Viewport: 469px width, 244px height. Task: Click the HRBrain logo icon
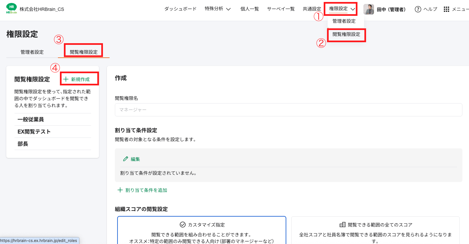[11, 9]
